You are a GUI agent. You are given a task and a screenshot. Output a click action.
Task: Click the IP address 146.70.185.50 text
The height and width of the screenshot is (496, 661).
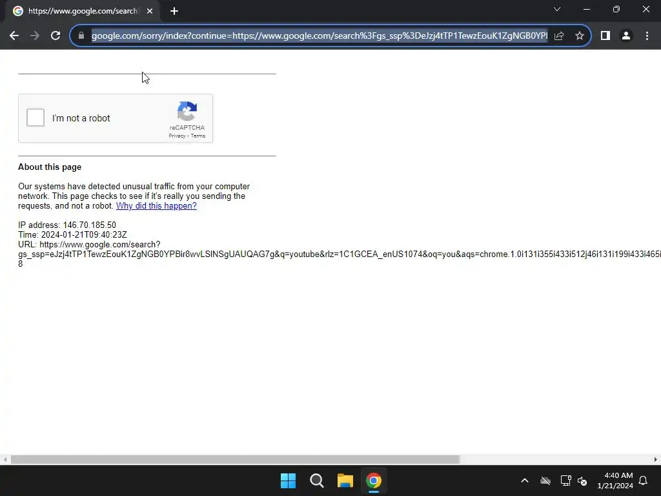tap(67, 225)
